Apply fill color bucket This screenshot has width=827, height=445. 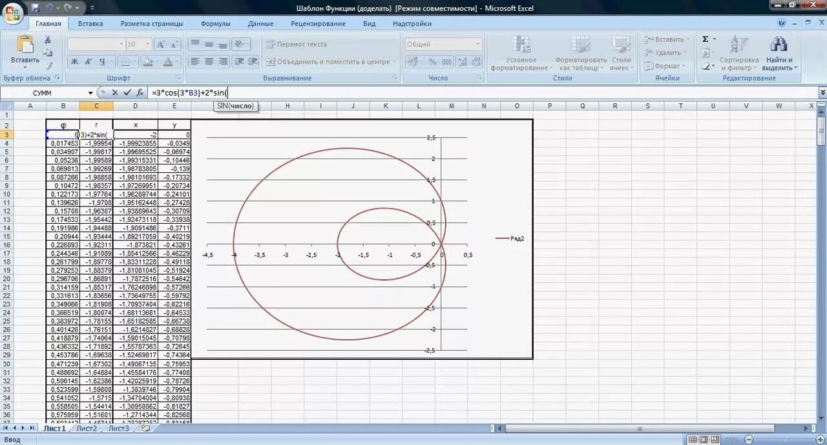pos(147,62)
